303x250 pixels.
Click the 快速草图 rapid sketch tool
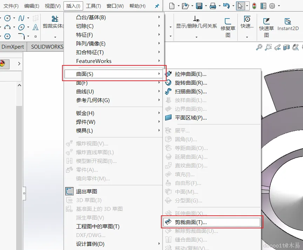[x=267, y=28]
